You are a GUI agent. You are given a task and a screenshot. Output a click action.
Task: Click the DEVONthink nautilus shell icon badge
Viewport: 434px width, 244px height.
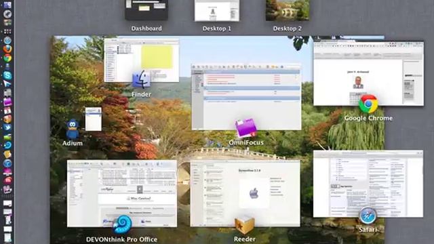tap(123, 224)
